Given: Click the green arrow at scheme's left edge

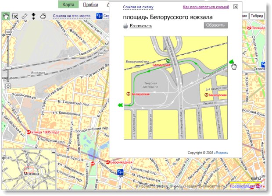Looking at the screenshot, I should (120, 105).
